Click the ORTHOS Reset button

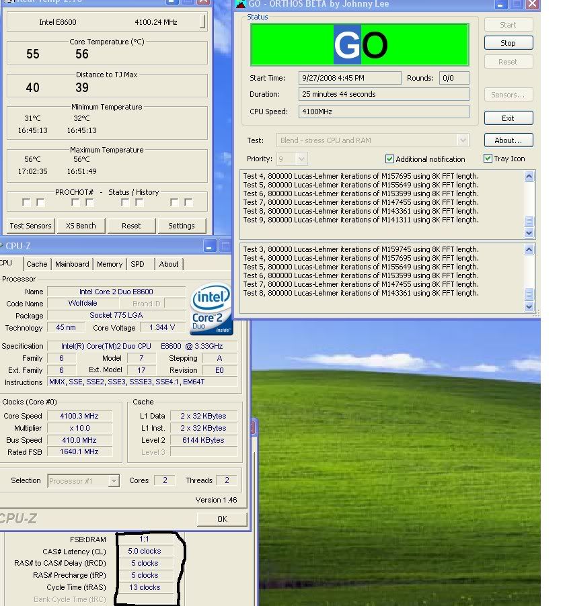point(508,62)
